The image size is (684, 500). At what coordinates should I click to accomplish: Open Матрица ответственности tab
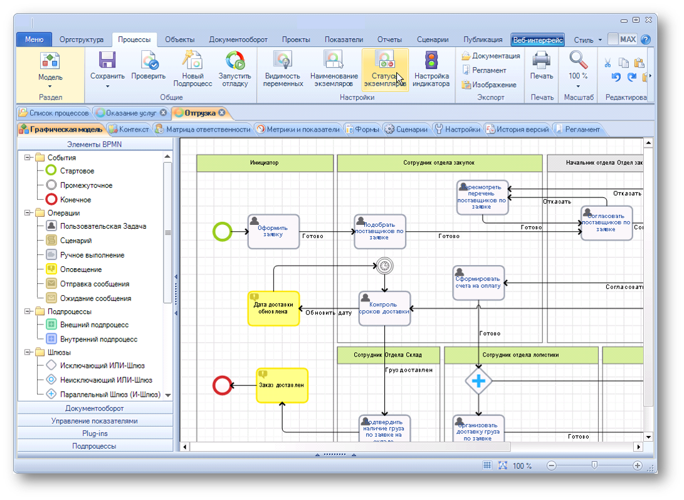[204, 130]
